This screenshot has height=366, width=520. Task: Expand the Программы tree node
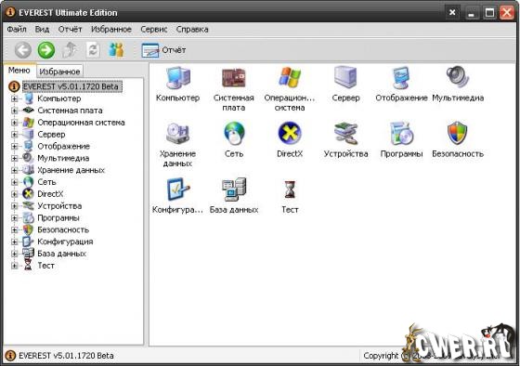pyautogui.click(x=14, y=218)
